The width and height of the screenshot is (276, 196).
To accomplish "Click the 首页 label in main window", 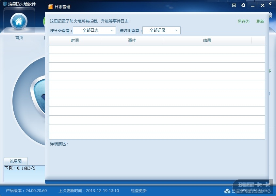I will coord(19,38).
